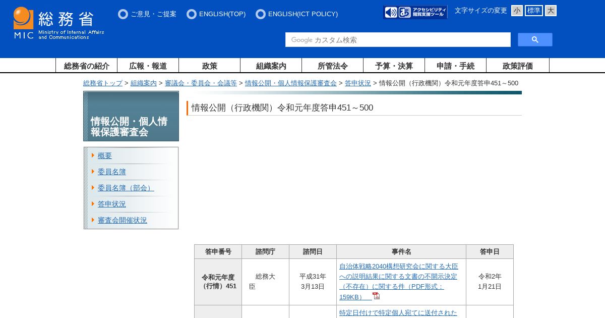The image size is (605, 318).
Task: Open 政策 menu
Action: coord(210,66)
